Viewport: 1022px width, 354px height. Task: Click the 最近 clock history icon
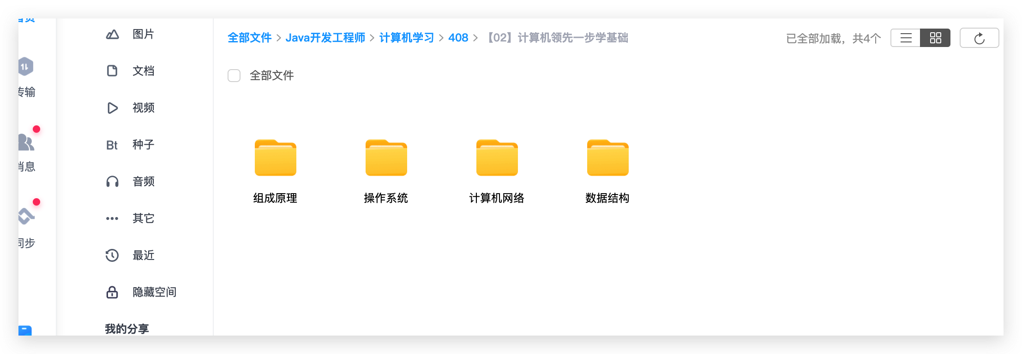click(112, 255)
